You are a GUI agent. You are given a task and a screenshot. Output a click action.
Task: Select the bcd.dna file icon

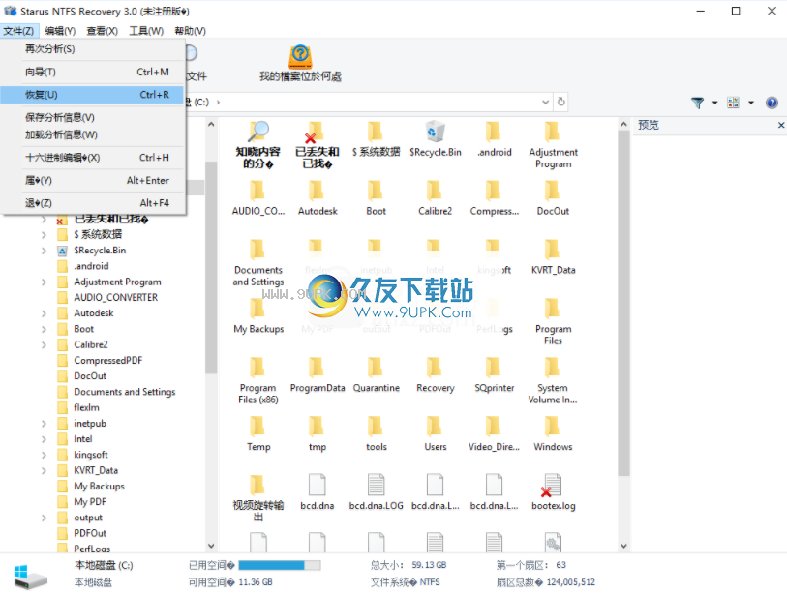click(x=318, y=485)
